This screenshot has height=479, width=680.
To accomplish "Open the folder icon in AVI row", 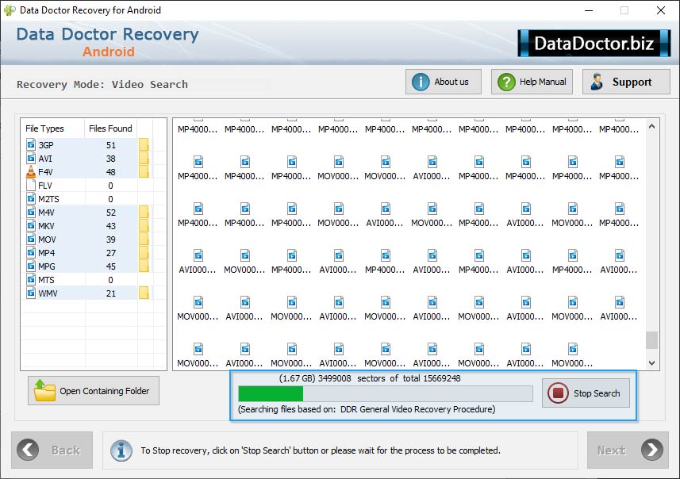I will [144, 158].
